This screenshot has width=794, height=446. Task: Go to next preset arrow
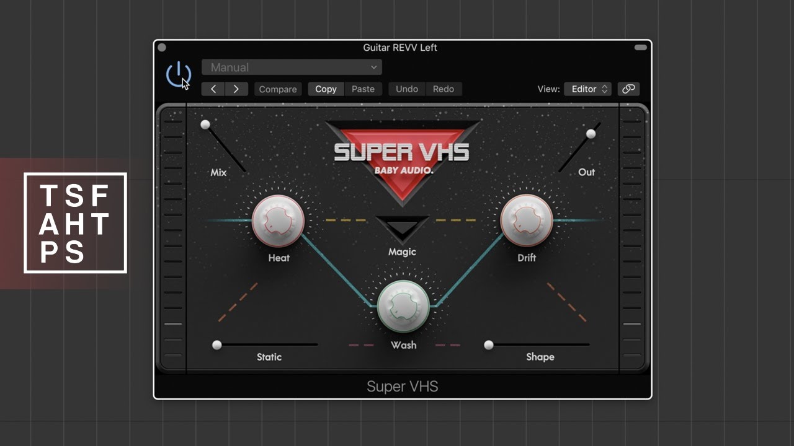236,89
